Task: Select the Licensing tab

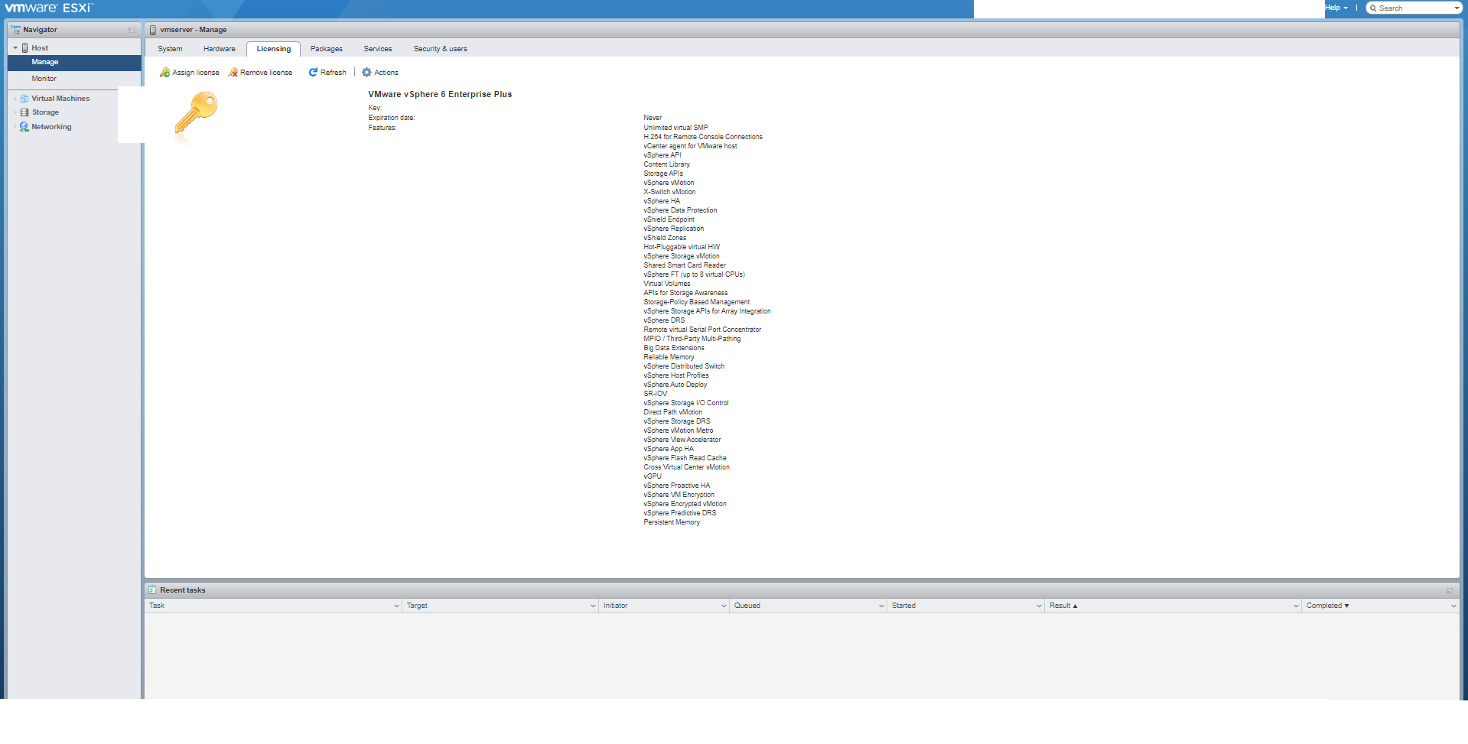Action: pos(273,49)
